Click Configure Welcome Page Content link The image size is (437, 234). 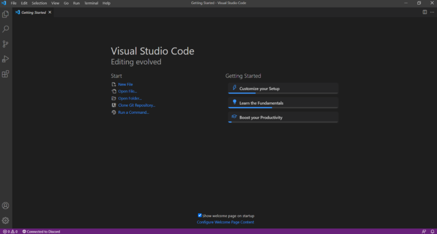pos(225,222)
